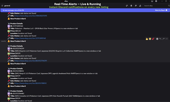Image resolution: width=170 pixels, height=102 pixels.
Task: React with thumbs up emoji
Action: coord(147,39)
